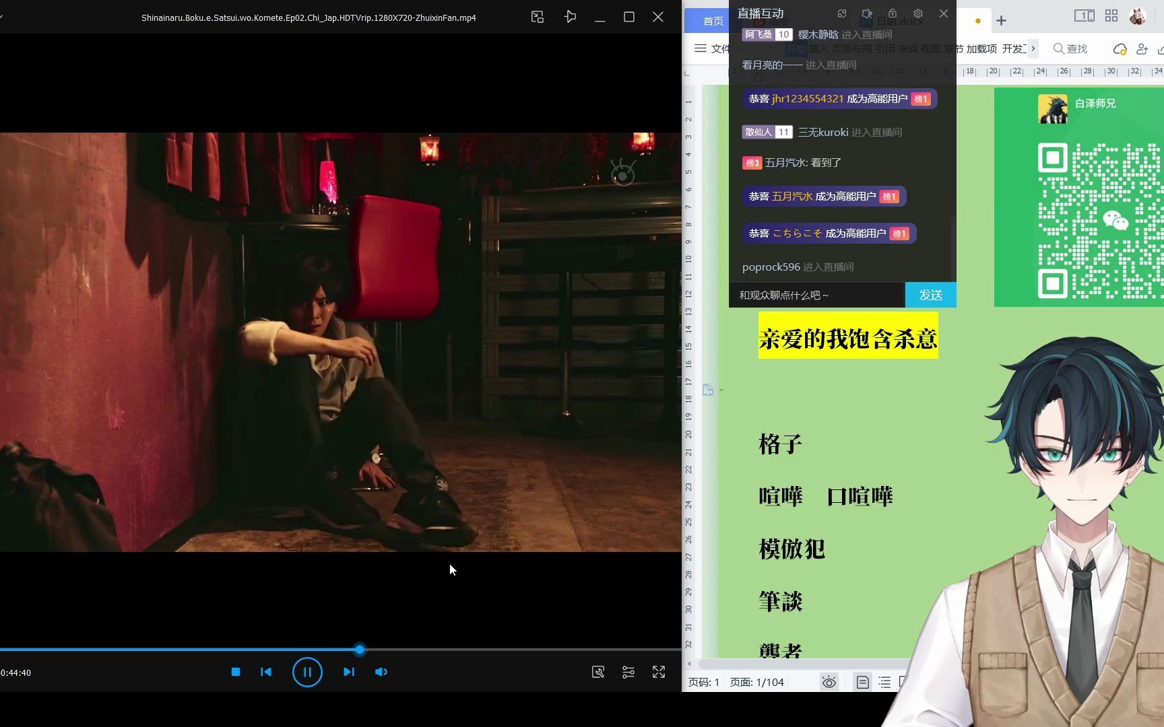Click the heading 亲爱的我饱含杀意
1164x727 pixels.
pos(848,339)
